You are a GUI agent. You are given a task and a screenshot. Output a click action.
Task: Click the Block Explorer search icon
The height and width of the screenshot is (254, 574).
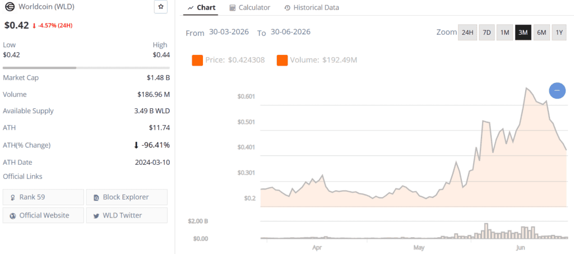[96, 197]
